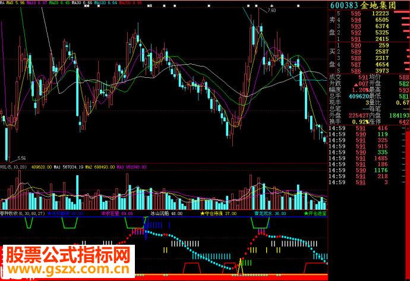Click the volume MA1 567034.19 label

(69, 167)
